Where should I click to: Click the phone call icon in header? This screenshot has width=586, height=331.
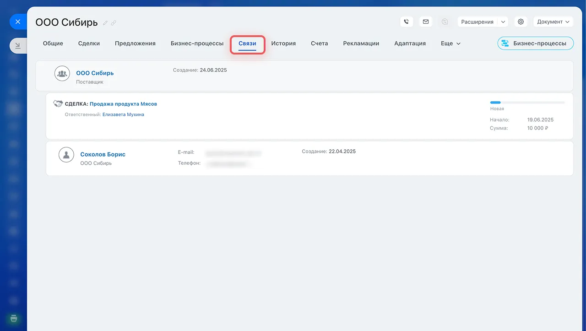[407, 22]
